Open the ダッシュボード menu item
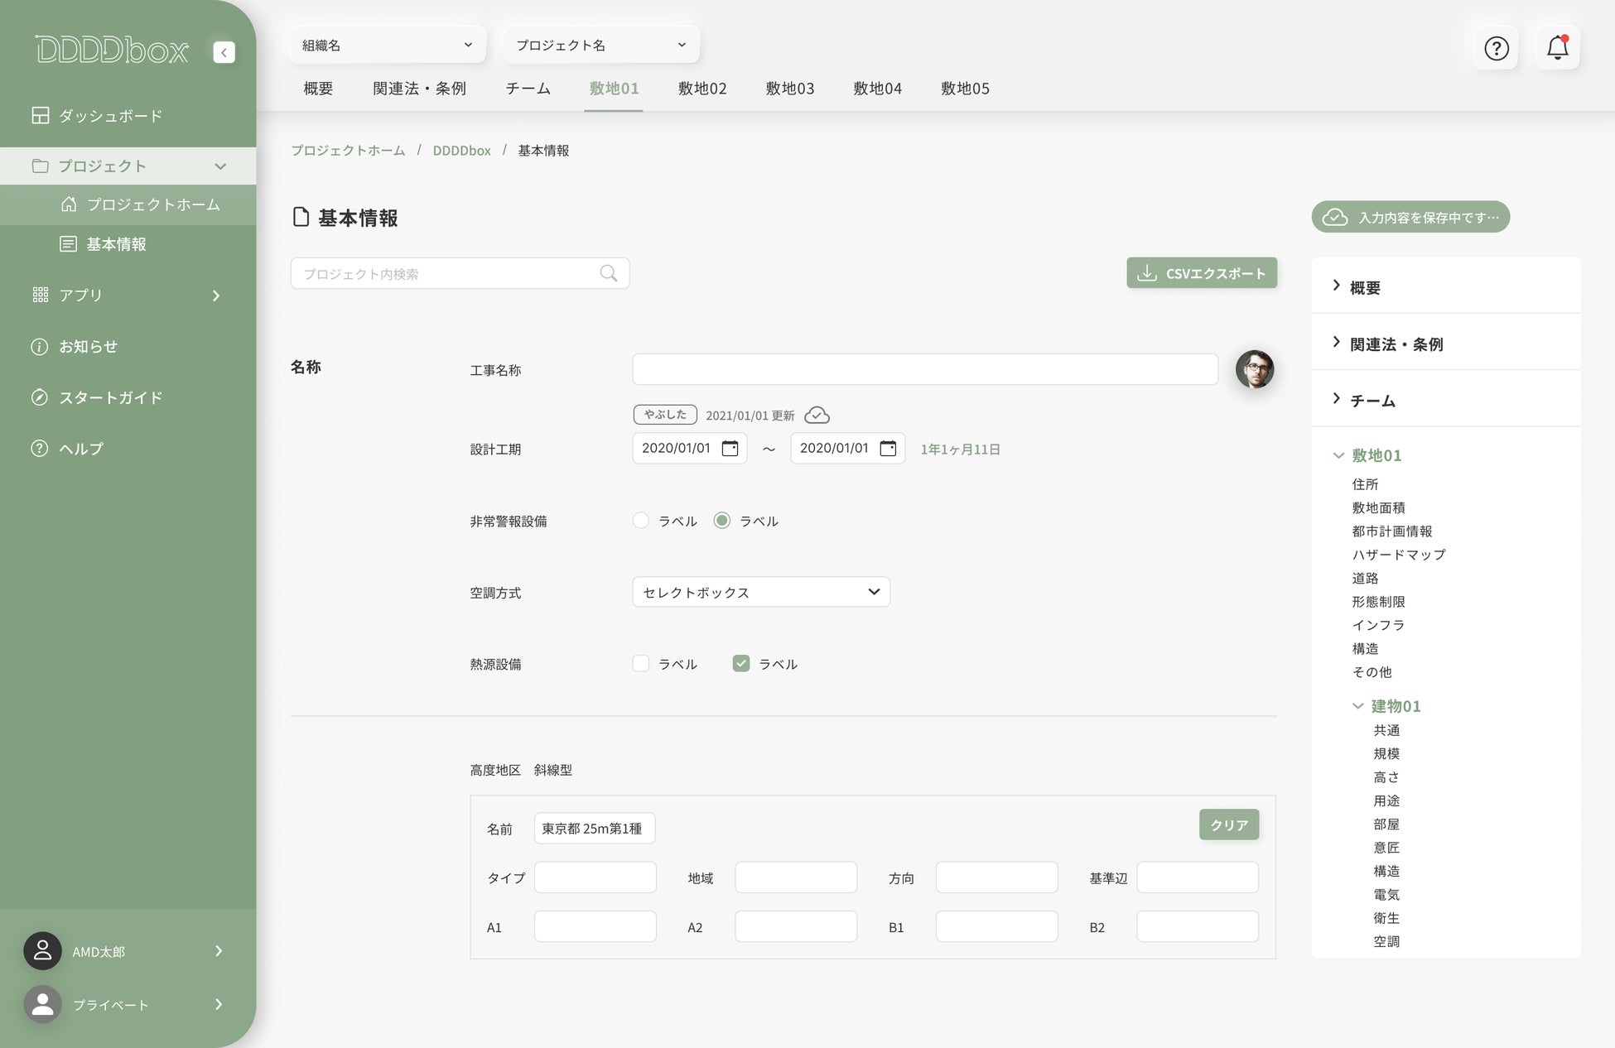This screenshot has width=1615, height=1048. point(110,116)
